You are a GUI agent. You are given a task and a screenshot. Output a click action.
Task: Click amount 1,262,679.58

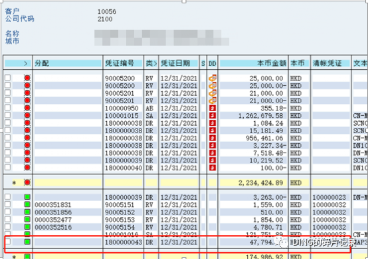261,116
